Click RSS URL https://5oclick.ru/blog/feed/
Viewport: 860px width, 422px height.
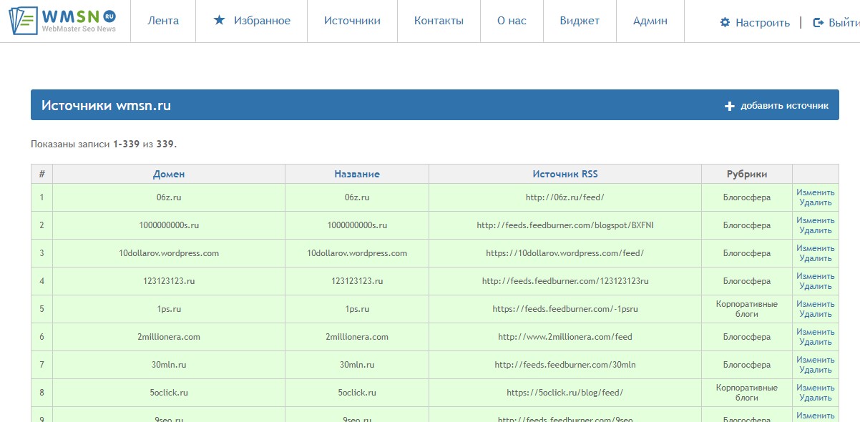tap(565, 393)
